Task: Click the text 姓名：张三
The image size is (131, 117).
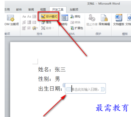Action: click(52, 69)
